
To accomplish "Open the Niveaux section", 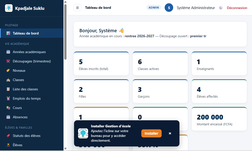I will [32, 70].
